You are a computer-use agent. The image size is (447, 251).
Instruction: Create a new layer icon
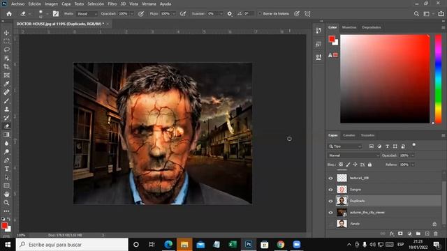pyautogui.click(x=427, y=234)
